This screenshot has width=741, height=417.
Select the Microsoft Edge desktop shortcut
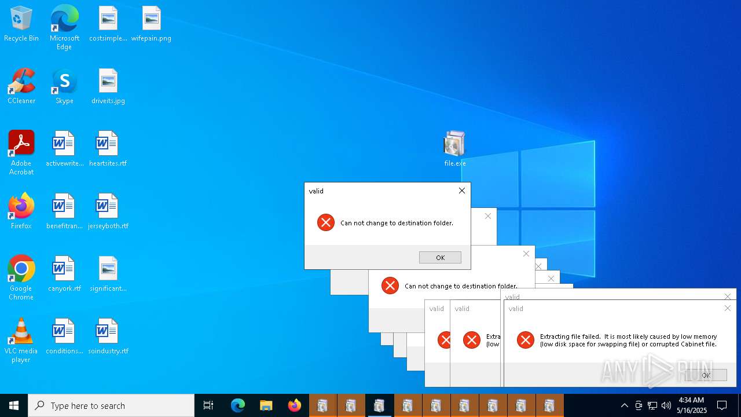tap(64, 28)
